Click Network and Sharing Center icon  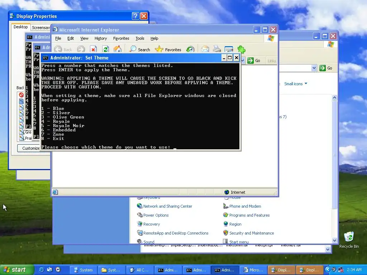tap(139, 206)
